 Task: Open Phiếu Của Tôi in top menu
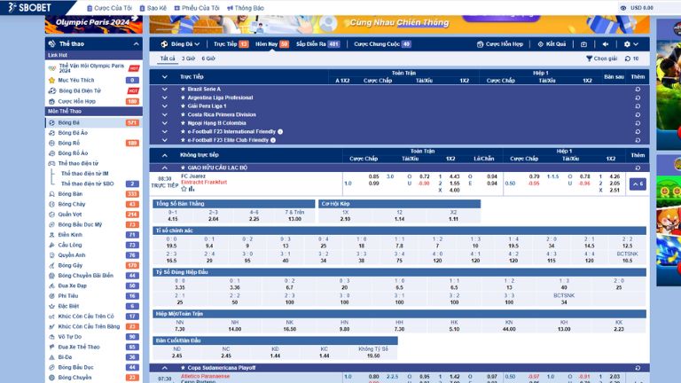[197, 8]
